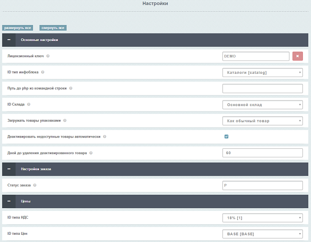The width and height of the screenshot is (311, 242).
Task: Open the ID тип инфоблока dropdown
Action: (262, 73)
